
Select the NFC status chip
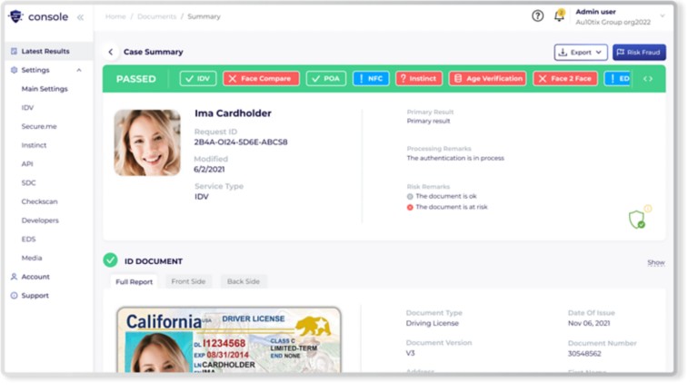pos(371,79)
